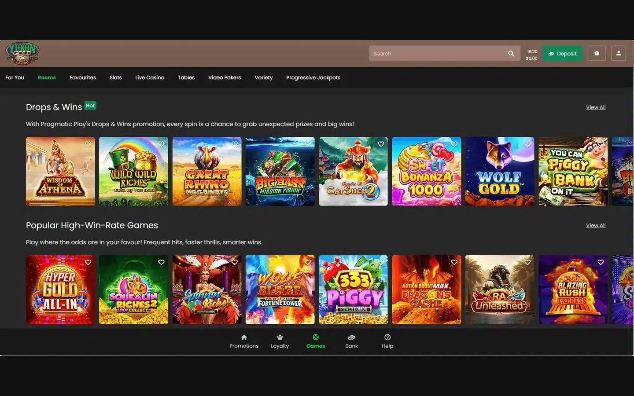
Task: Open Ra Unleashed game thumbnail
Action: pos(500,290)
